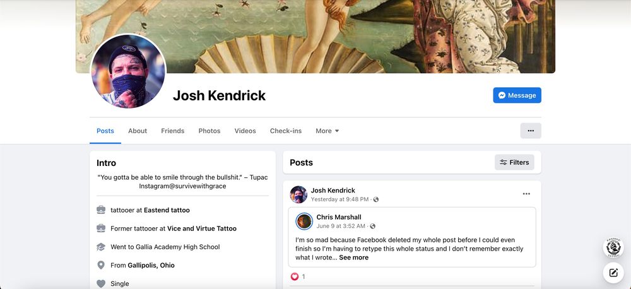
Task: Open the post's three-dot options menu
Action: pos(526,194)
